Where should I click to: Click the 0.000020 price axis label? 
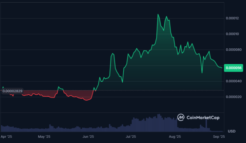tap(234, 97)
